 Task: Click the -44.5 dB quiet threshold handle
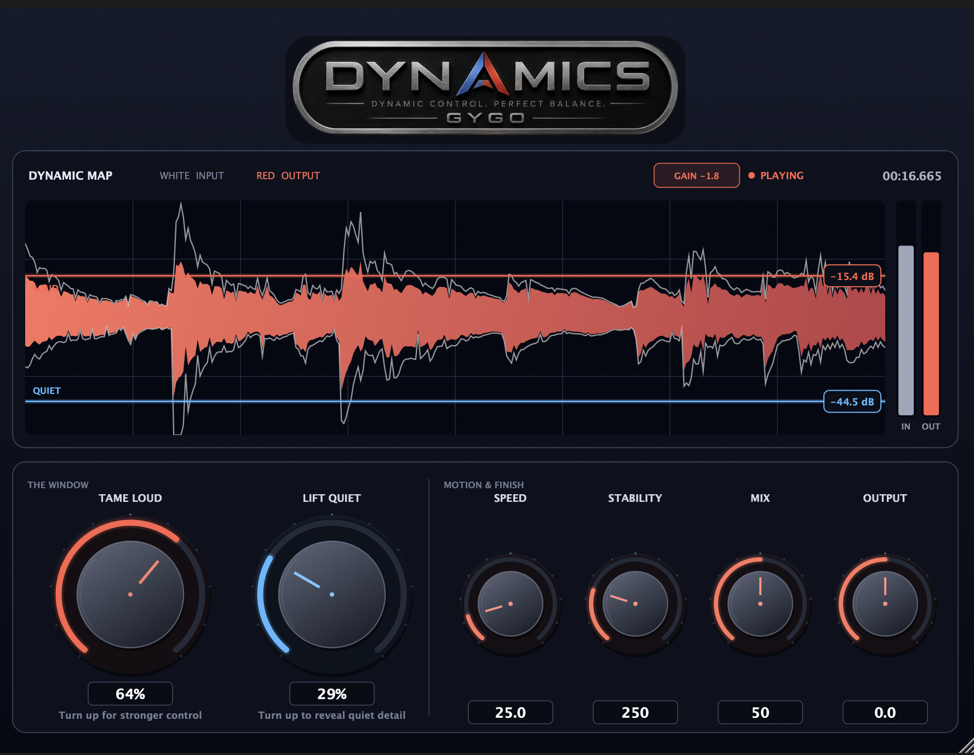point(852,402)
